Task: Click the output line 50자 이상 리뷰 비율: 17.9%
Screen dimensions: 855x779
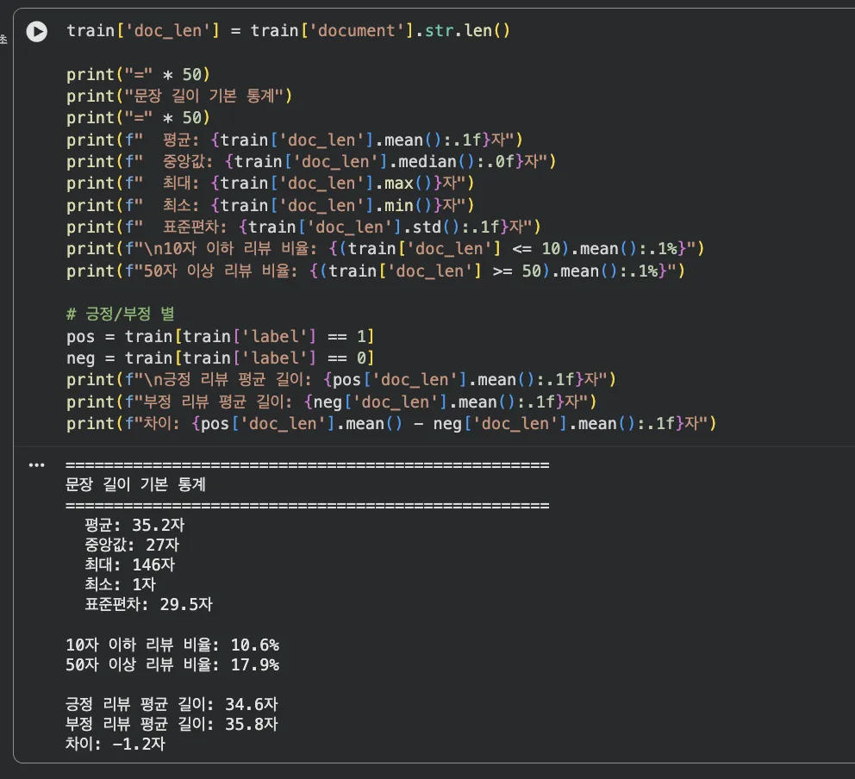Action: [x=172, y=664]
